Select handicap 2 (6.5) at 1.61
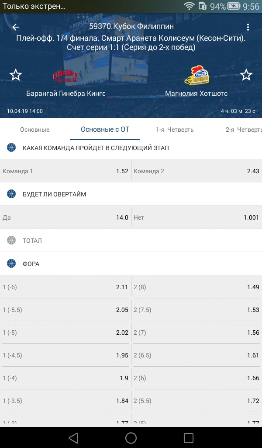Viewport: 262px width, 448px height. pyautogui.click(x=196, y=355)
